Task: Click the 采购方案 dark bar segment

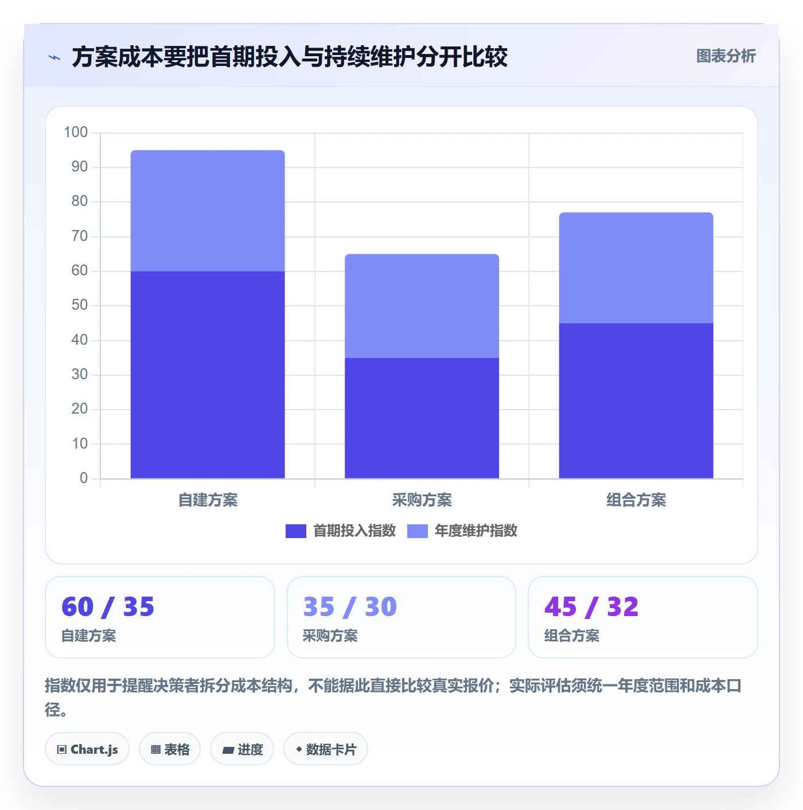Action: [422, 418]
